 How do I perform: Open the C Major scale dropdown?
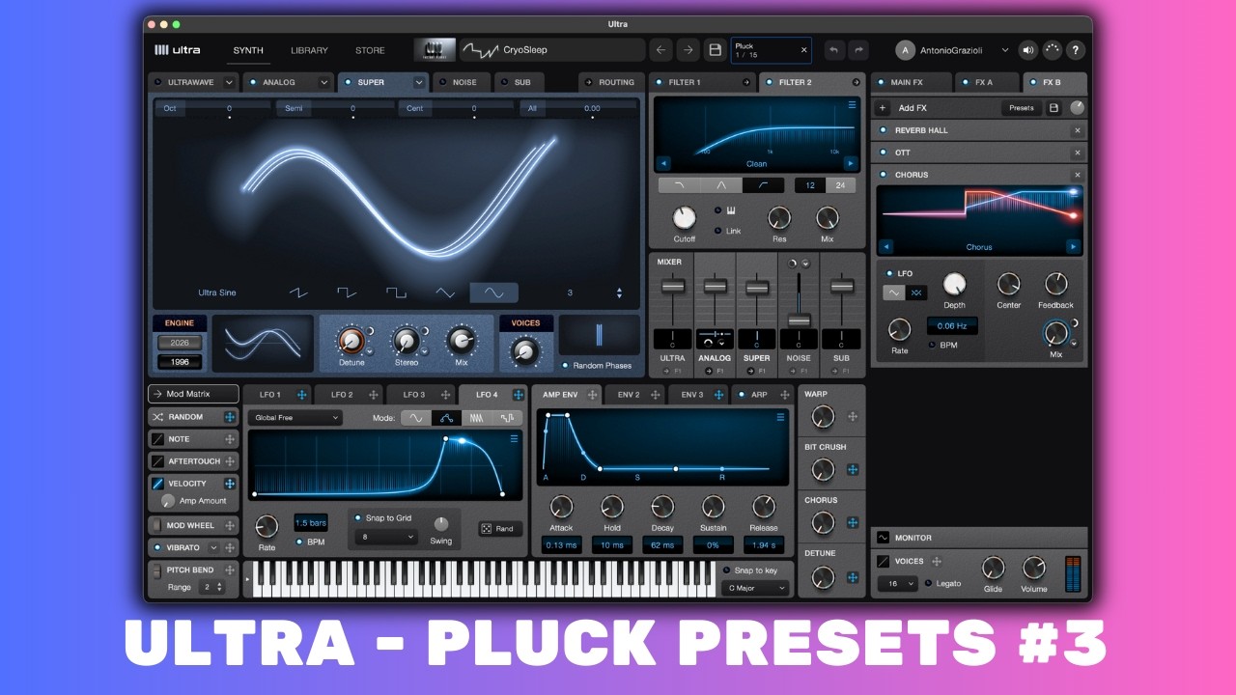click(x=755, y=588)
